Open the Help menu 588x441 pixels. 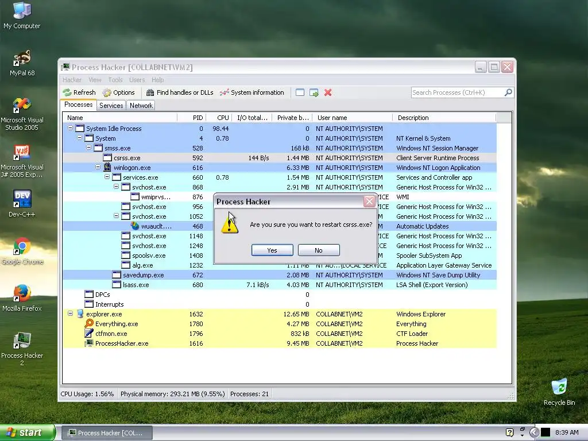pos(158,80)
